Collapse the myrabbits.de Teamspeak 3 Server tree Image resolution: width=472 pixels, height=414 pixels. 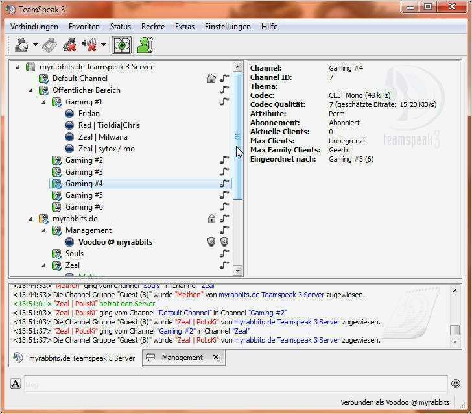(x=18, y=67)
